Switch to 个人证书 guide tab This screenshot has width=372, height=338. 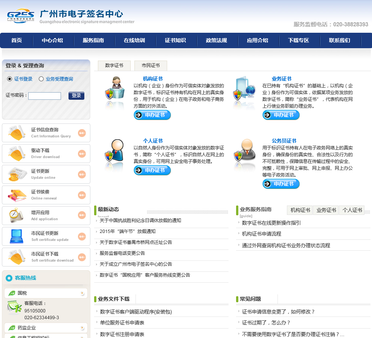coord(352,210)
